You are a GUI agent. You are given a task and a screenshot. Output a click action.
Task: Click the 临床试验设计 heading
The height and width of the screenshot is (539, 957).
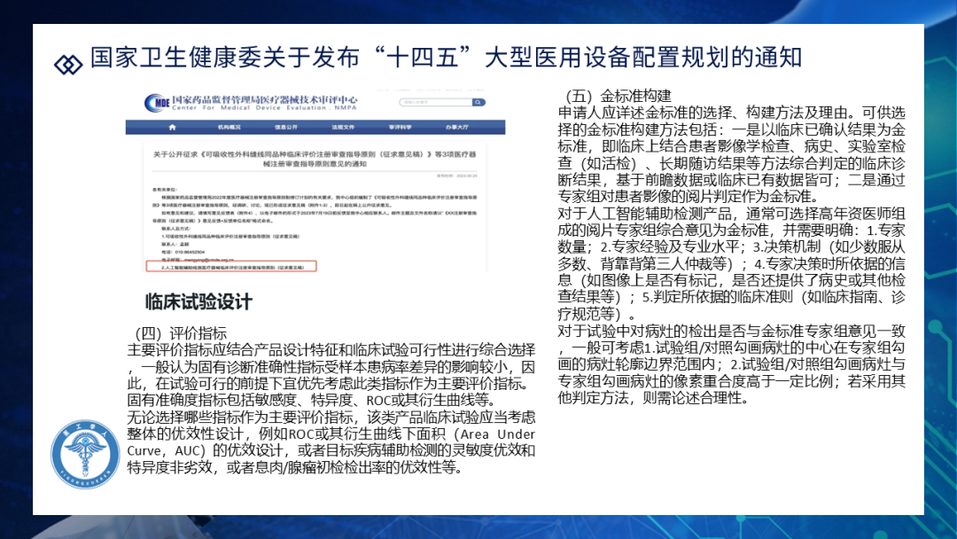click(198, 301)
